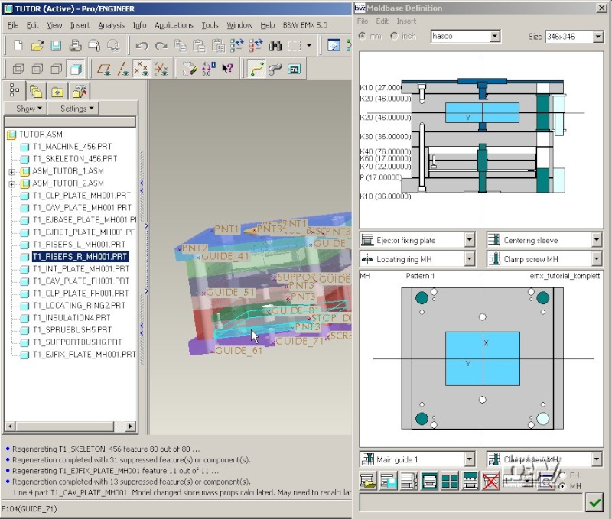Viewport: 612px width, 519px height.
Task: Open the Applications menu
Action: click(174, 25)
